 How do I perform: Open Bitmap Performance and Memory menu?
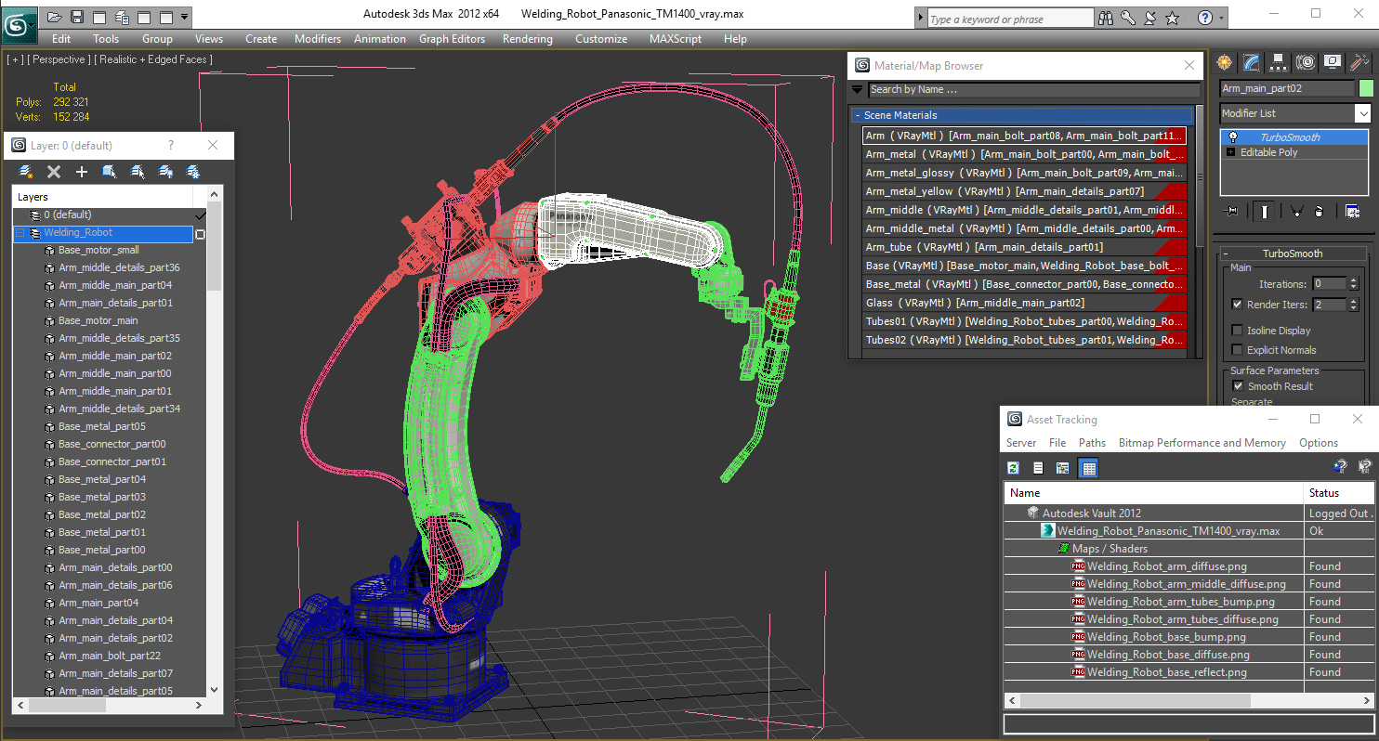(x=1202, y=443)
